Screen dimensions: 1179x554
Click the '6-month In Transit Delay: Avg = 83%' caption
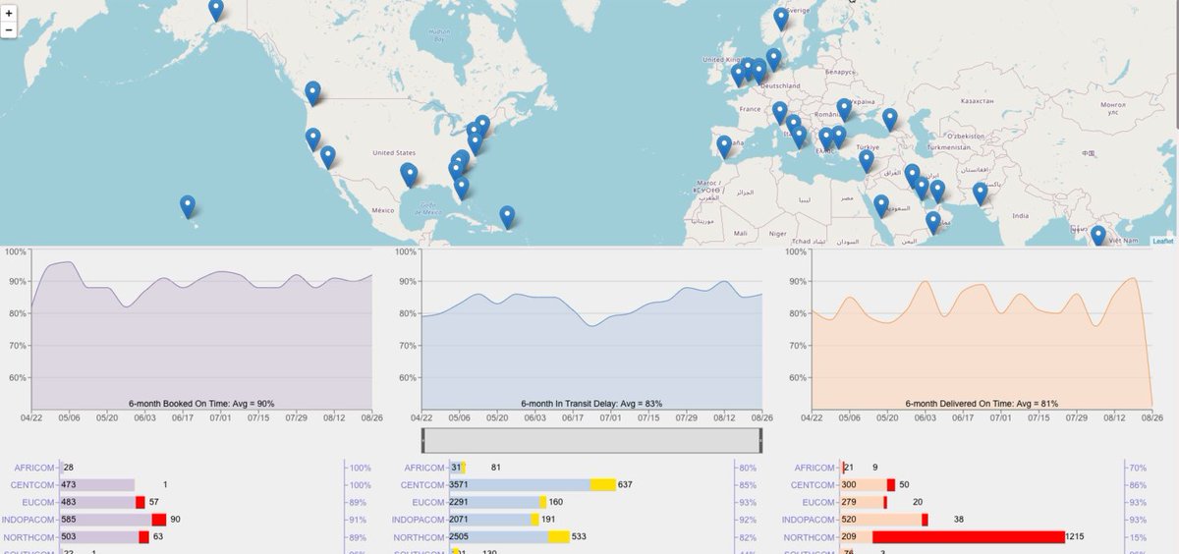pos(591,404)
